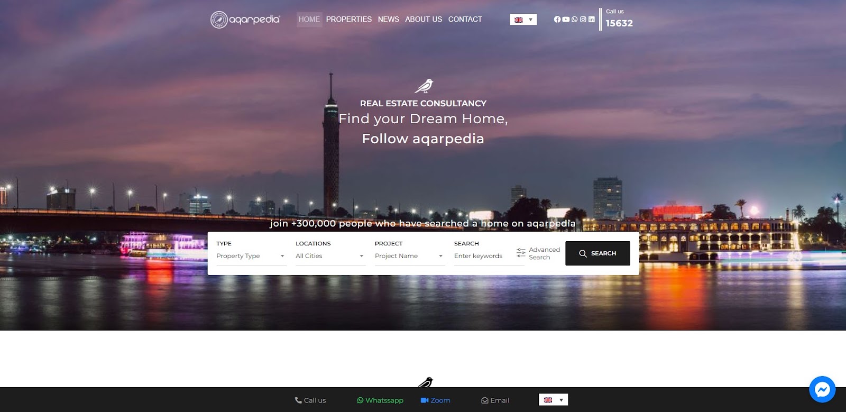
Task: Open the Instagram profile icon
Action: (583, 20)
